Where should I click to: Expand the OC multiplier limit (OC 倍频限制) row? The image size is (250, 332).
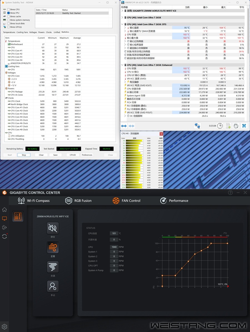[125, 116]
